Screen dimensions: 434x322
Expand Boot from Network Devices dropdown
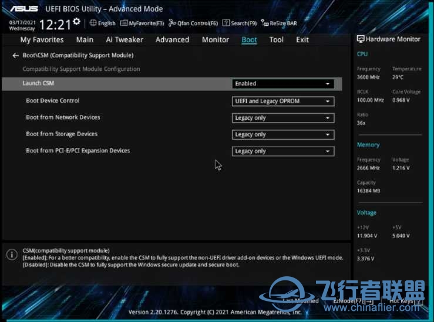pos(283,118)
